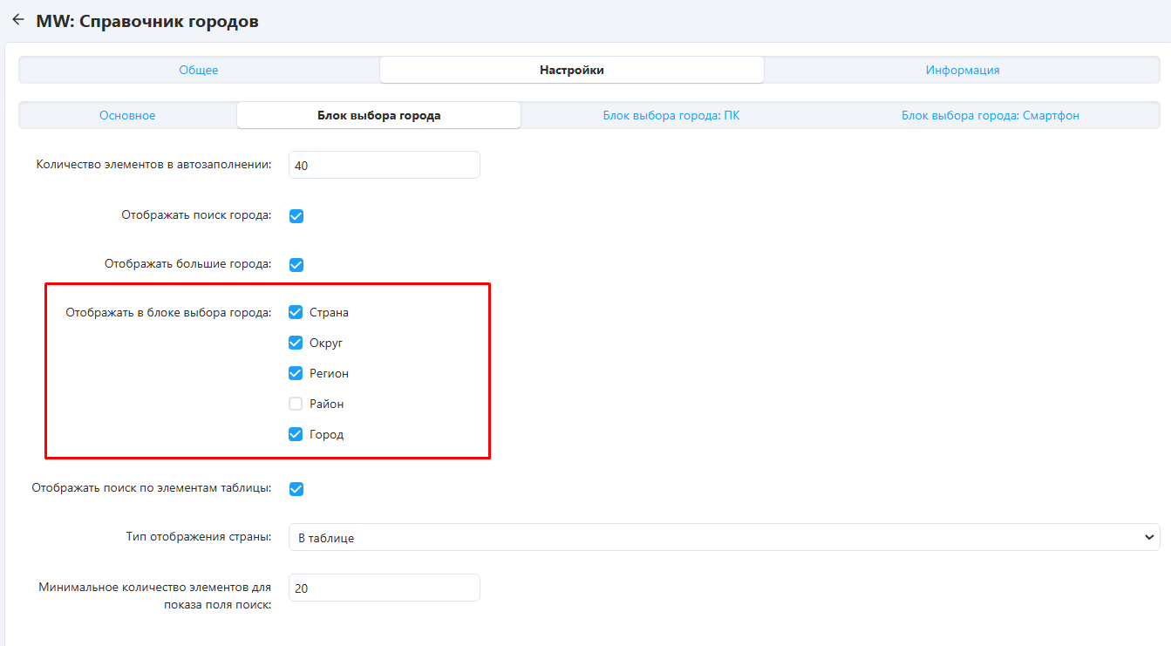This screenshot has height=646, width=1171.
Task: Open the Блок выбора города: ПК tab
Action: tap(671, 115)
